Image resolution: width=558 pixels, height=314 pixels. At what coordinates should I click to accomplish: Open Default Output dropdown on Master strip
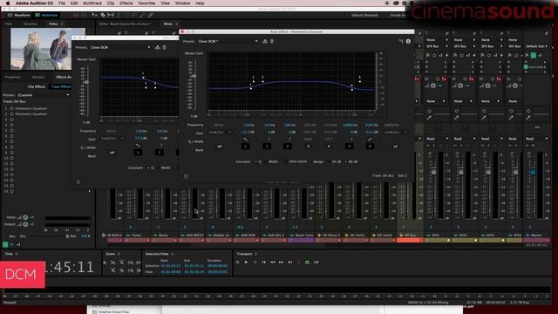coord(537,46)
